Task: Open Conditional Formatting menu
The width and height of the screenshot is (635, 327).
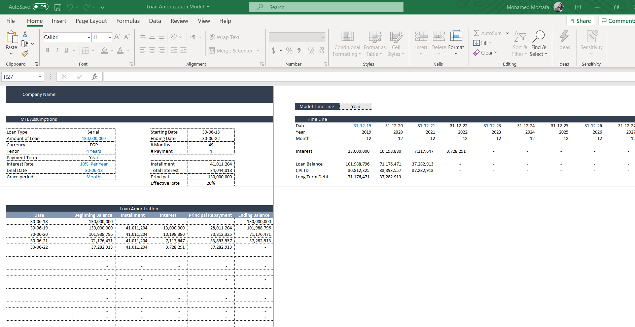Action: pos(347,44)
